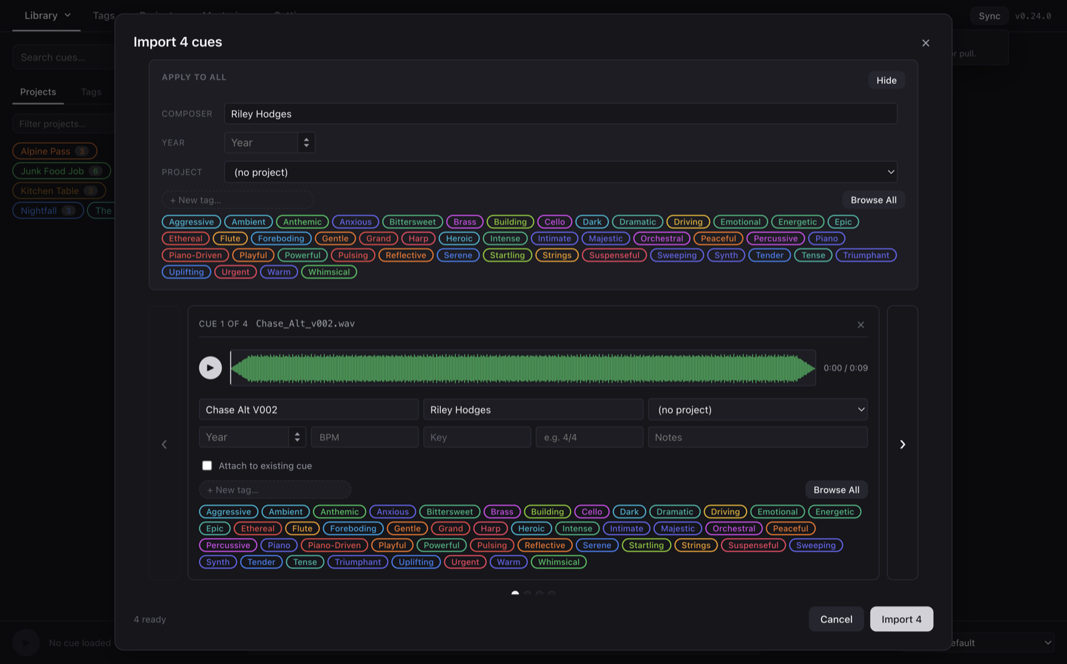Viewport: 1067px width, 664px height.
Task: Click the Import 4 button
Action: coord(902,619)
